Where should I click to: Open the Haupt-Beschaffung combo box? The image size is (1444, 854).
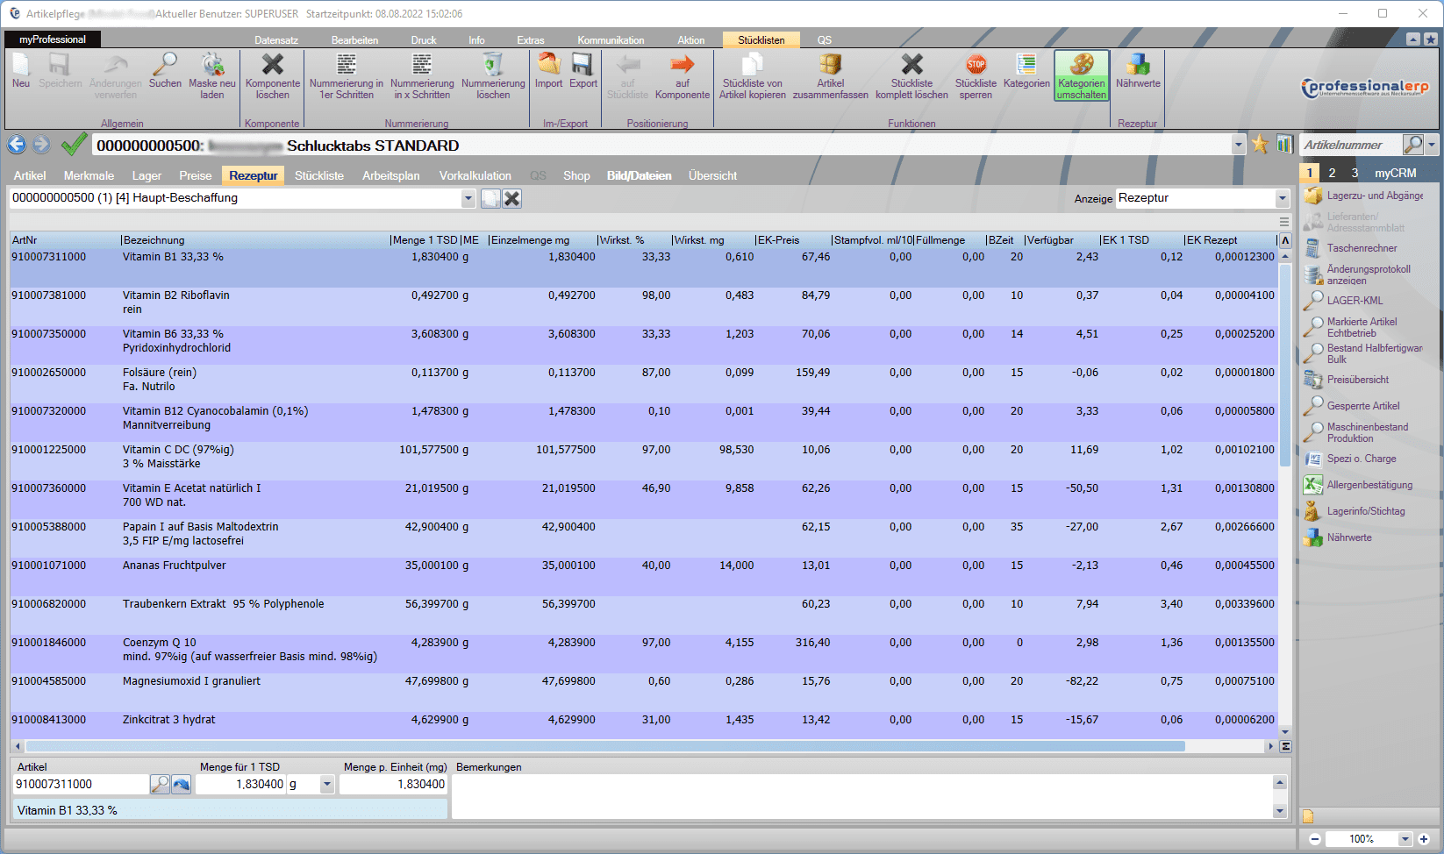point(468,199)
